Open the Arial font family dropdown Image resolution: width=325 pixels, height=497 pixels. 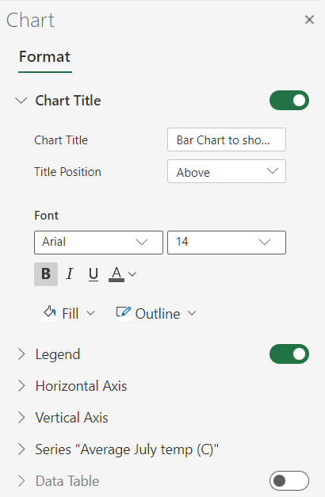pyautogui.click(x=98, y=243)
